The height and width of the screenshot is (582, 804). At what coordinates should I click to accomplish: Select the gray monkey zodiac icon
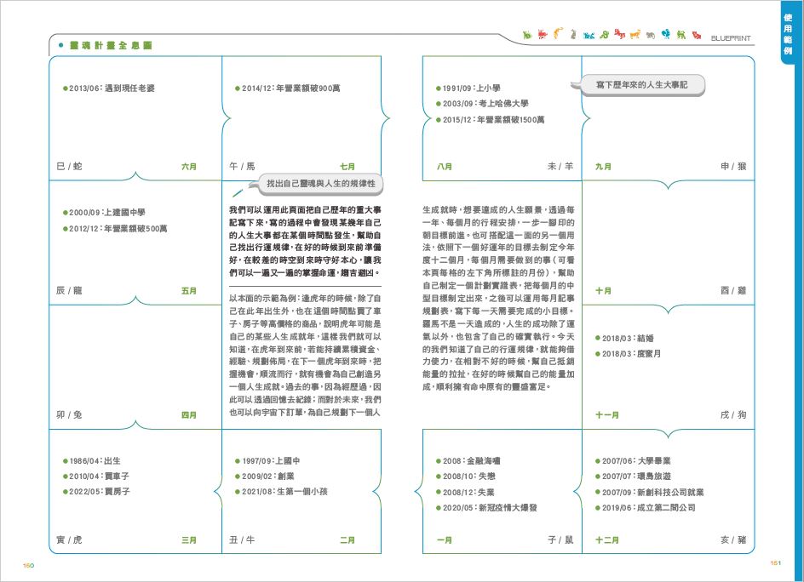point(651,35)
